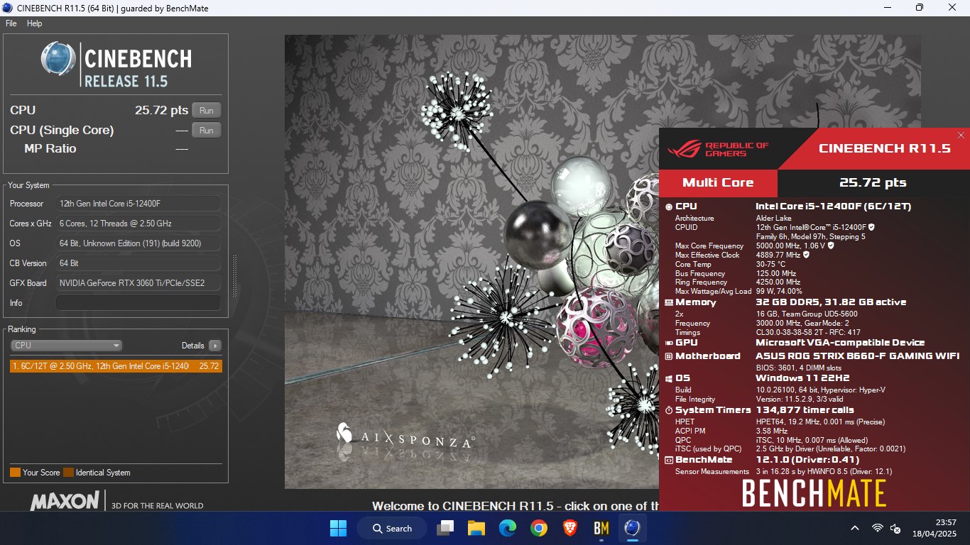Click the Info input field
This screenshot has height=545, width=970.
coord(138,303)
